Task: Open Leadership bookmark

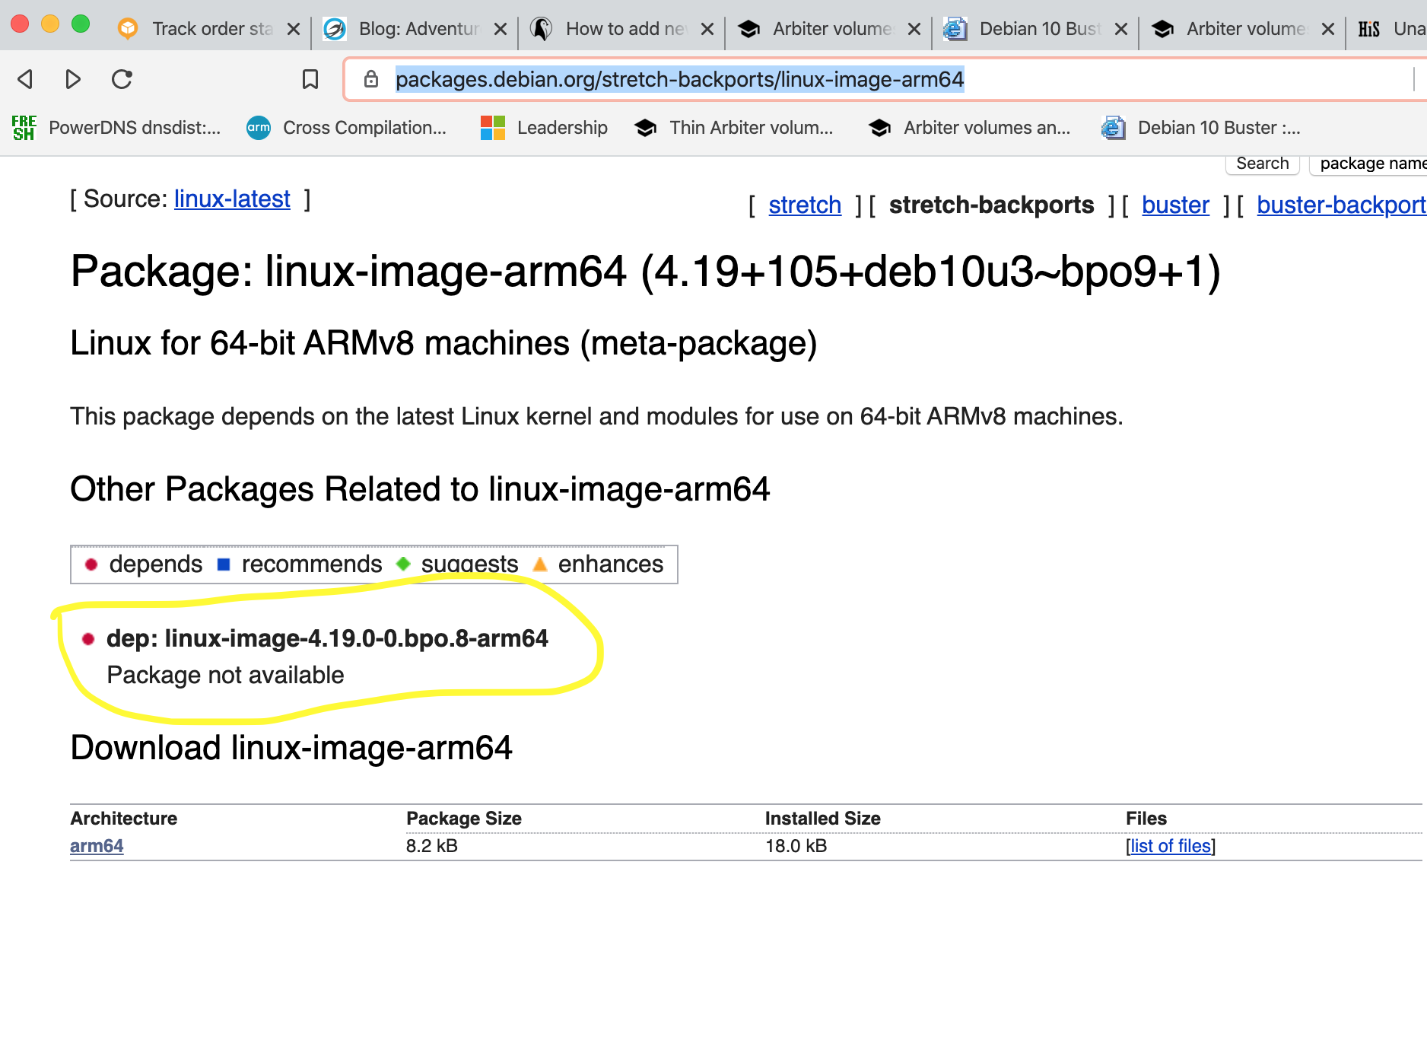Action: (545, 128)
